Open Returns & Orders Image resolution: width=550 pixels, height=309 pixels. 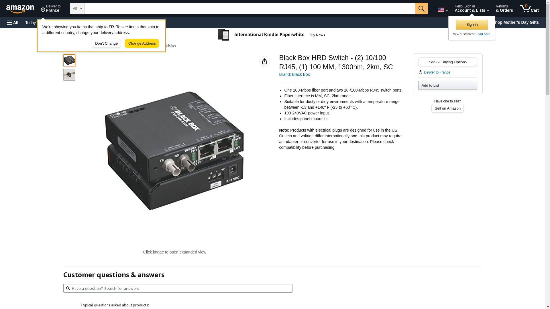coord(504,9)
